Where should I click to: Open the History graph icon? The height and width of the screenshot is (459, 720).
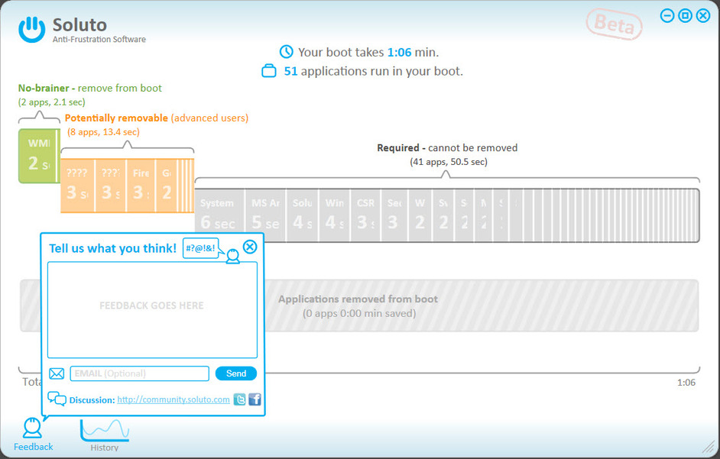pyautogui.click(x=104, y=431)
